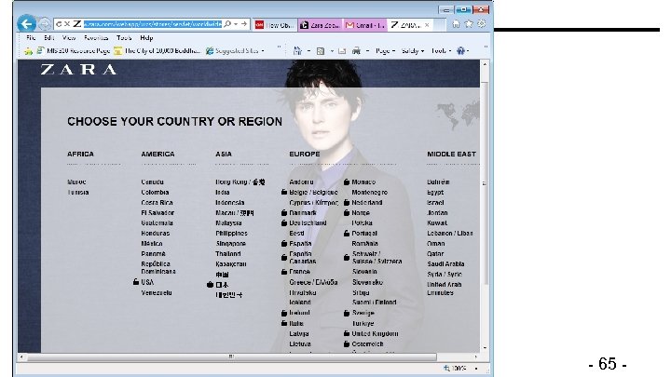Click the Read Mail icon in command bar
This screenshot has height=377, width=671.
[x=342, y=51]
